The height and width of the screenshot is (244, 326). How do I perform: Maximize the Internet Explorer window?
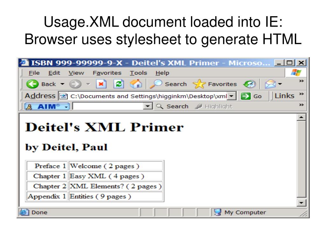pyautogui.click(x=290, y=63)
